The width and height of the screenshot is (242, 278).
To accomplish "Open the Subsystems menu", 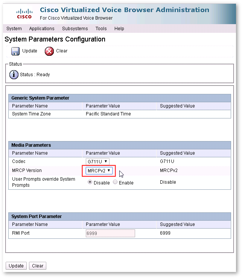I will pyautogui.click(x=75, y=29).
